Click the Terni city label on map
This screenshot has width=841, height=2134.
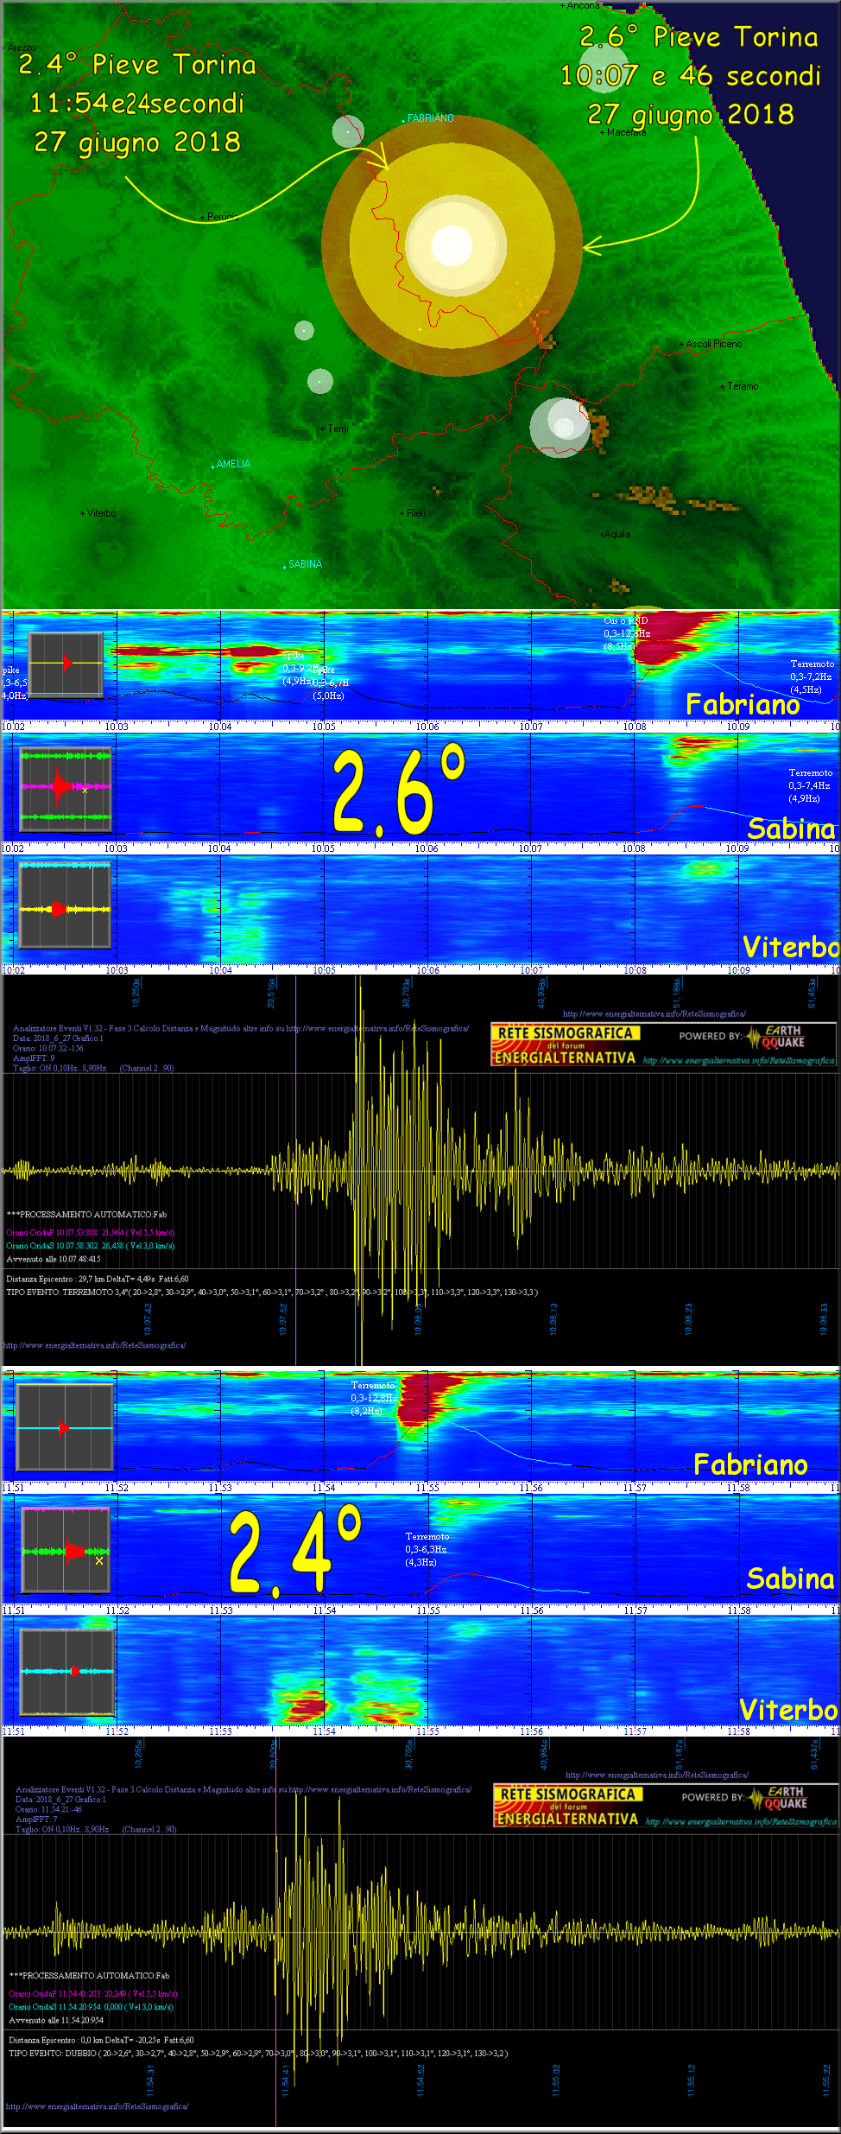click(x=338, y=429)
